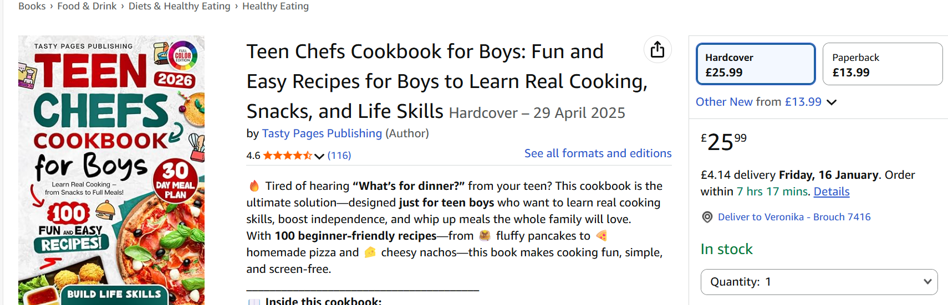Click the share icon beside the title
The image size is (948, 305).
point(658,49)
